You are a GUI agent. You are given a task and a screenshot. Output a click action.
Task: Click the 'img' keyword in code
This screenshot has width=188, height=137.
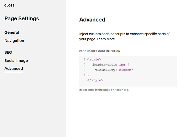pos(122,65)
